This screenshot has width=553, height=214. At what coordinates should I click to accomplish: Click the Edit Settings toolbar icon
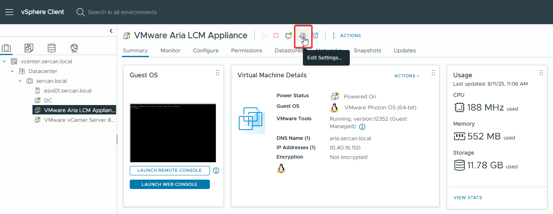tap(302, 36)
